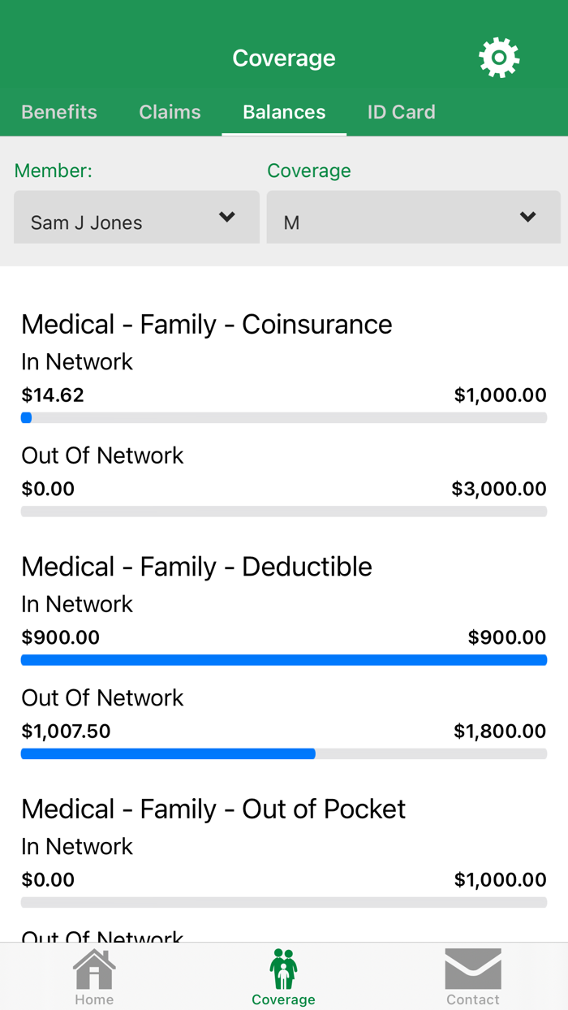Select the Coverage family icon

tap(283, 966)
